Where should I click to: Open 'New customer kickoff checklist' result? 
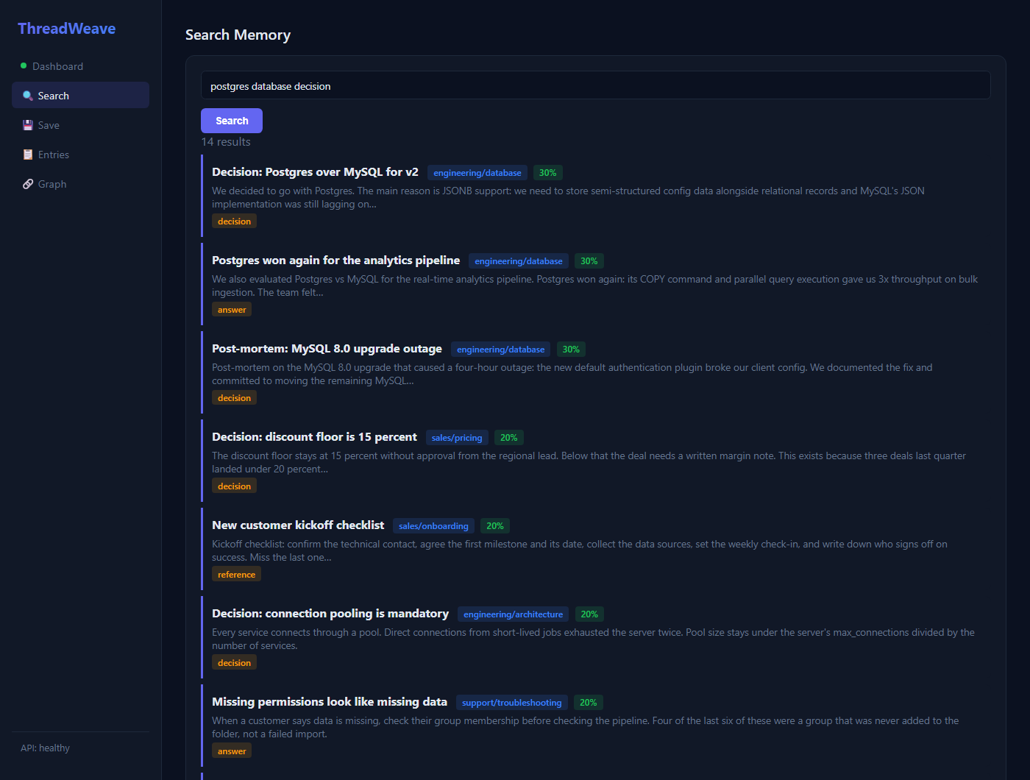(298, 525)
